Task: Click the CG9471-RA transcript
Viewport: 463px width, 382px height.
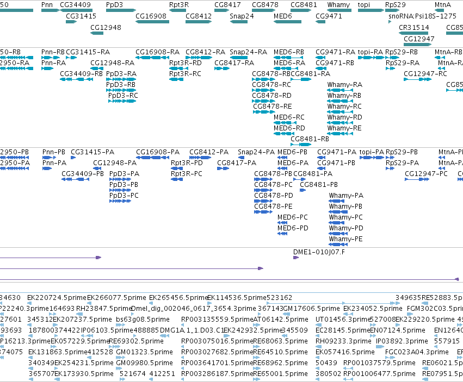Action: click(x=320, y=58)
